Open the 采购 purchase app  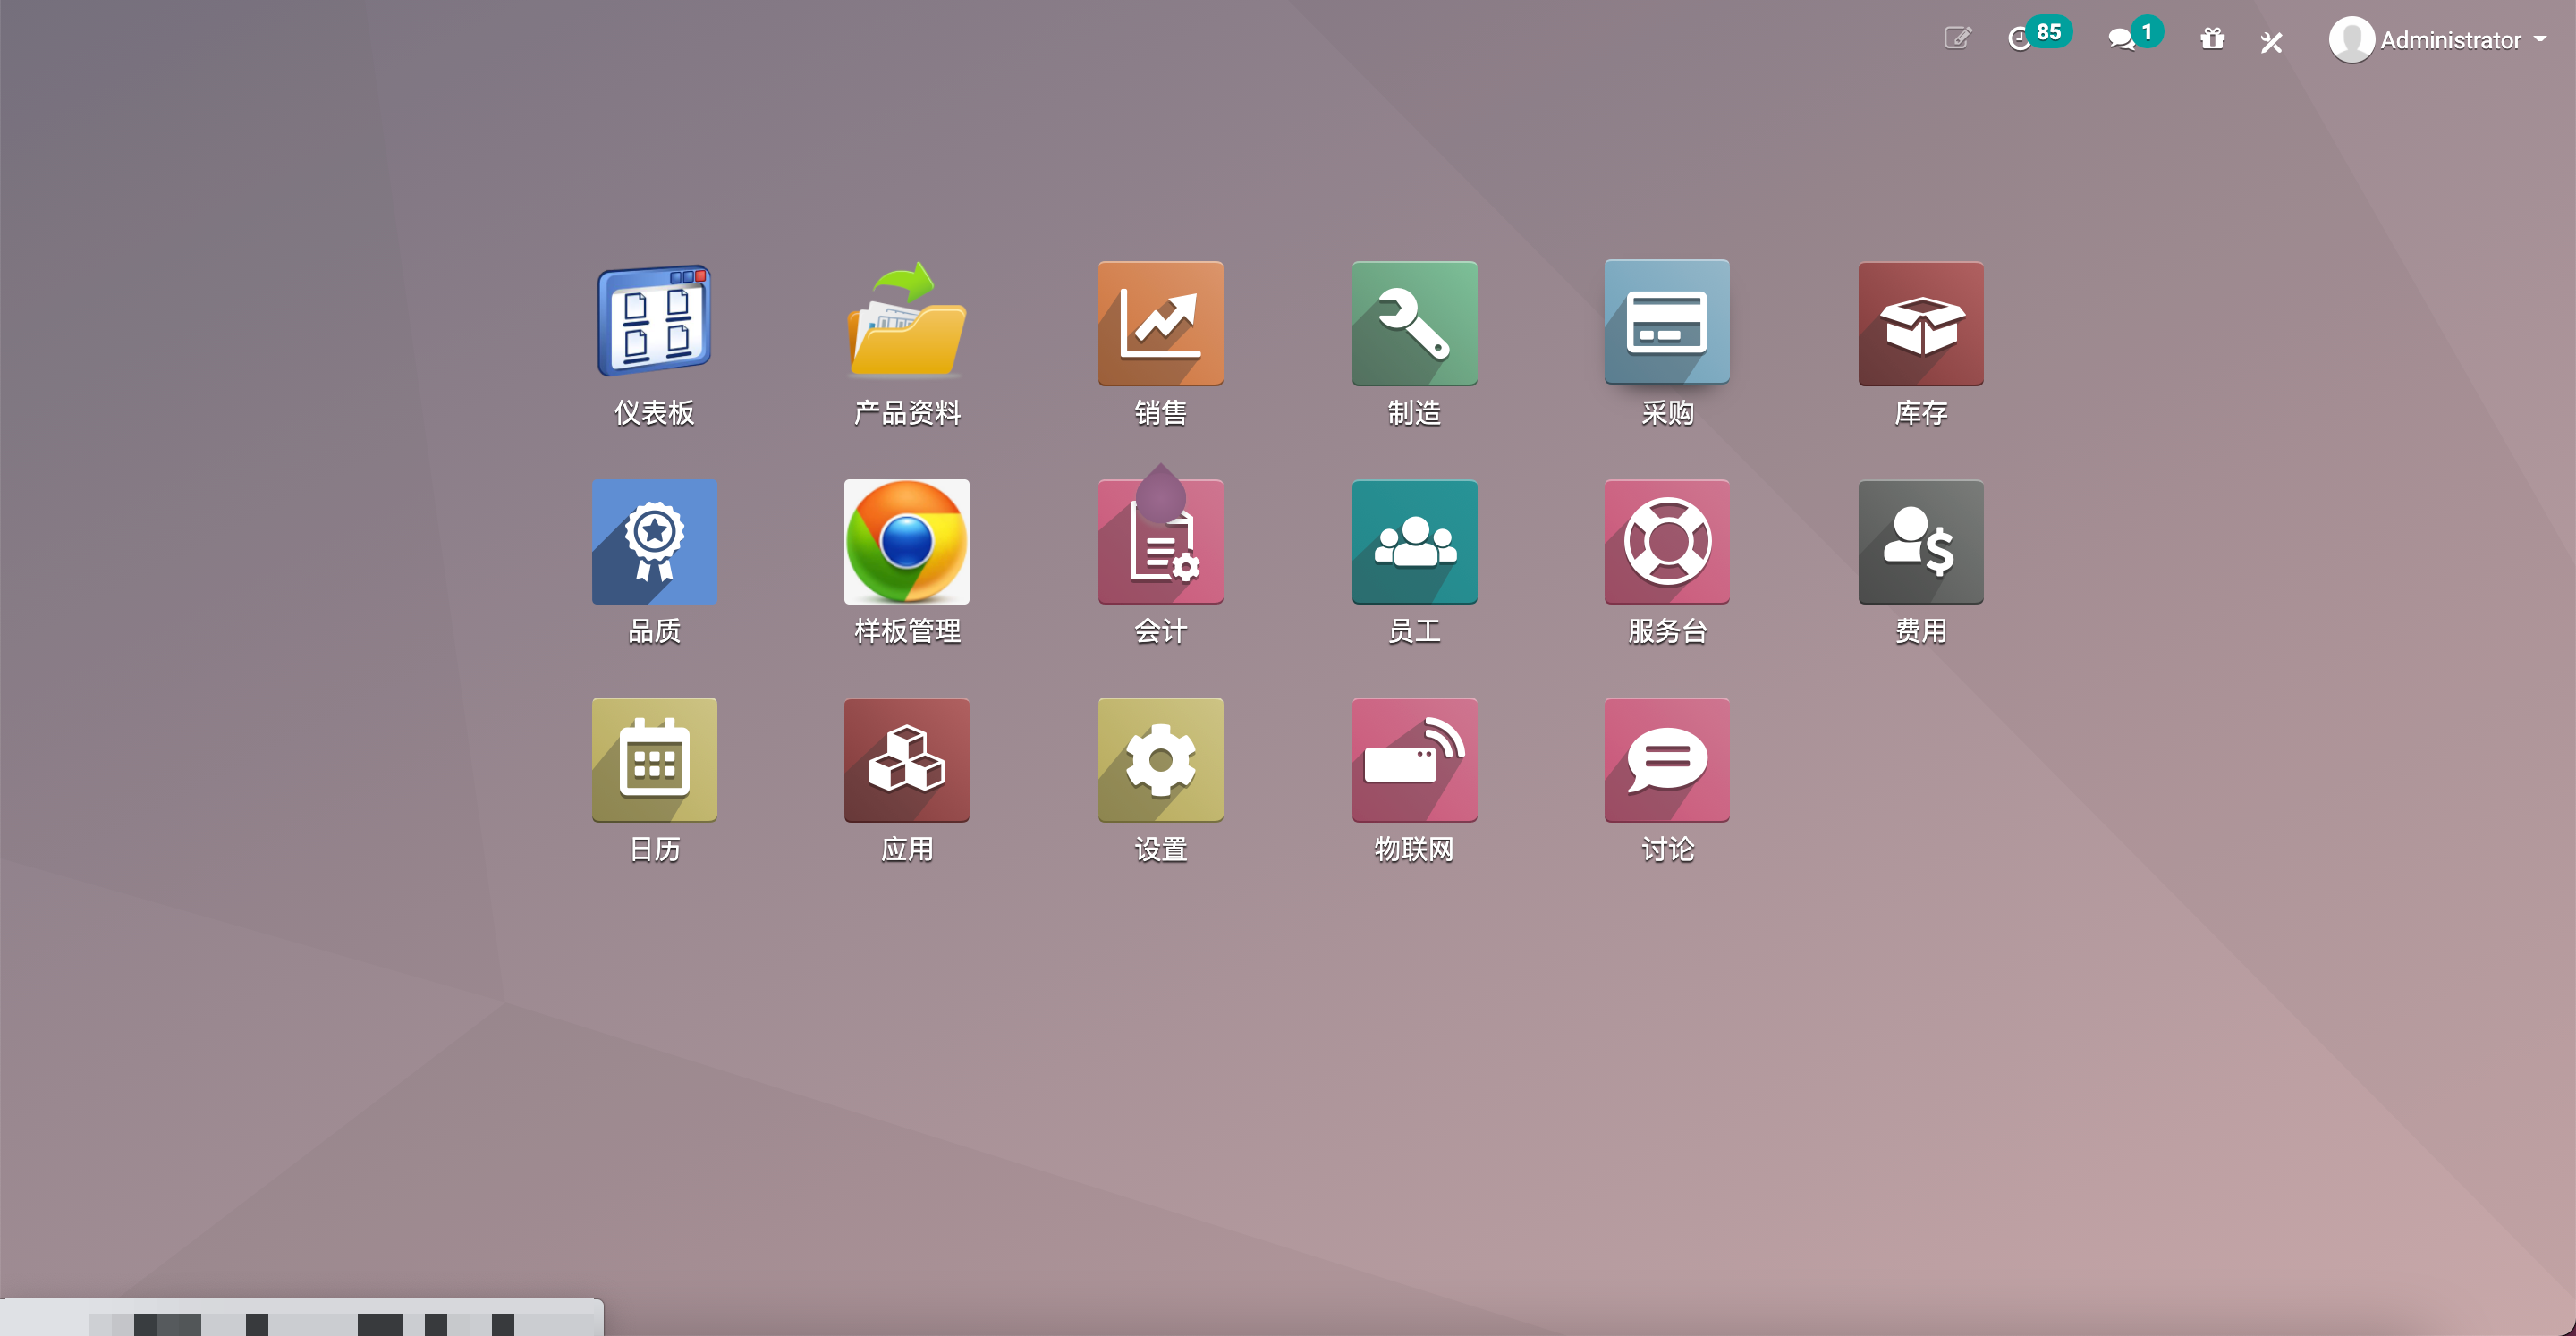1667,322
